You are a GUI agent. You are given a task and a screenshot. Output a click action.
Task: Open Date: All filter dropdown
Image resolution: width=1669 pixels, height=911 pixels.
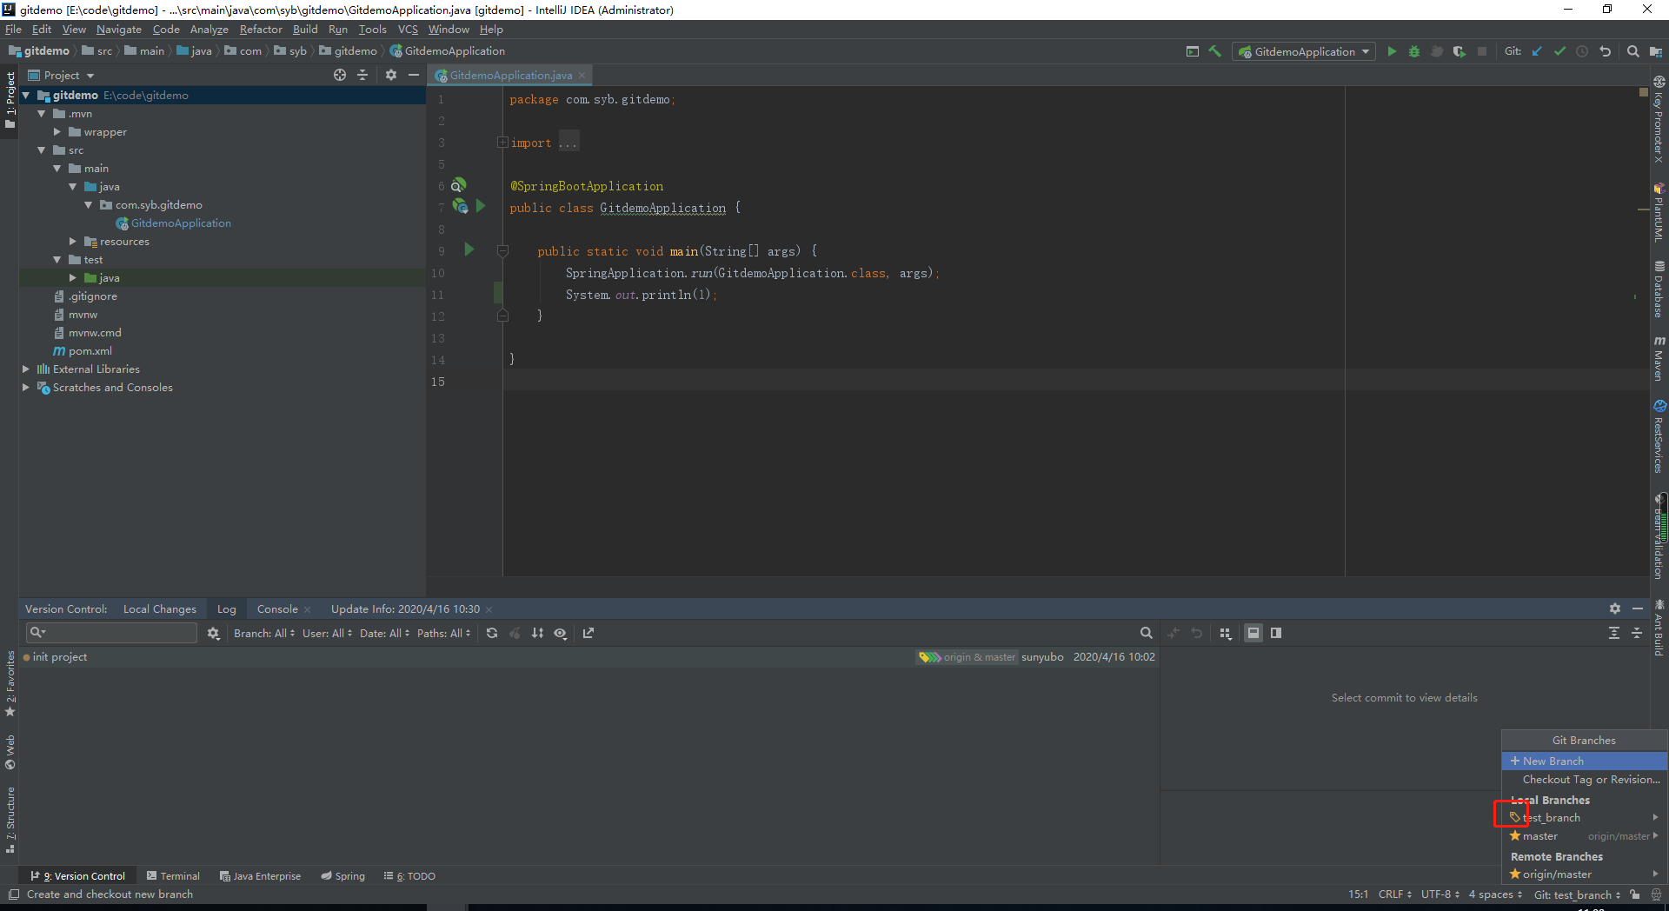pyautogui.click(x=384, y=633)
